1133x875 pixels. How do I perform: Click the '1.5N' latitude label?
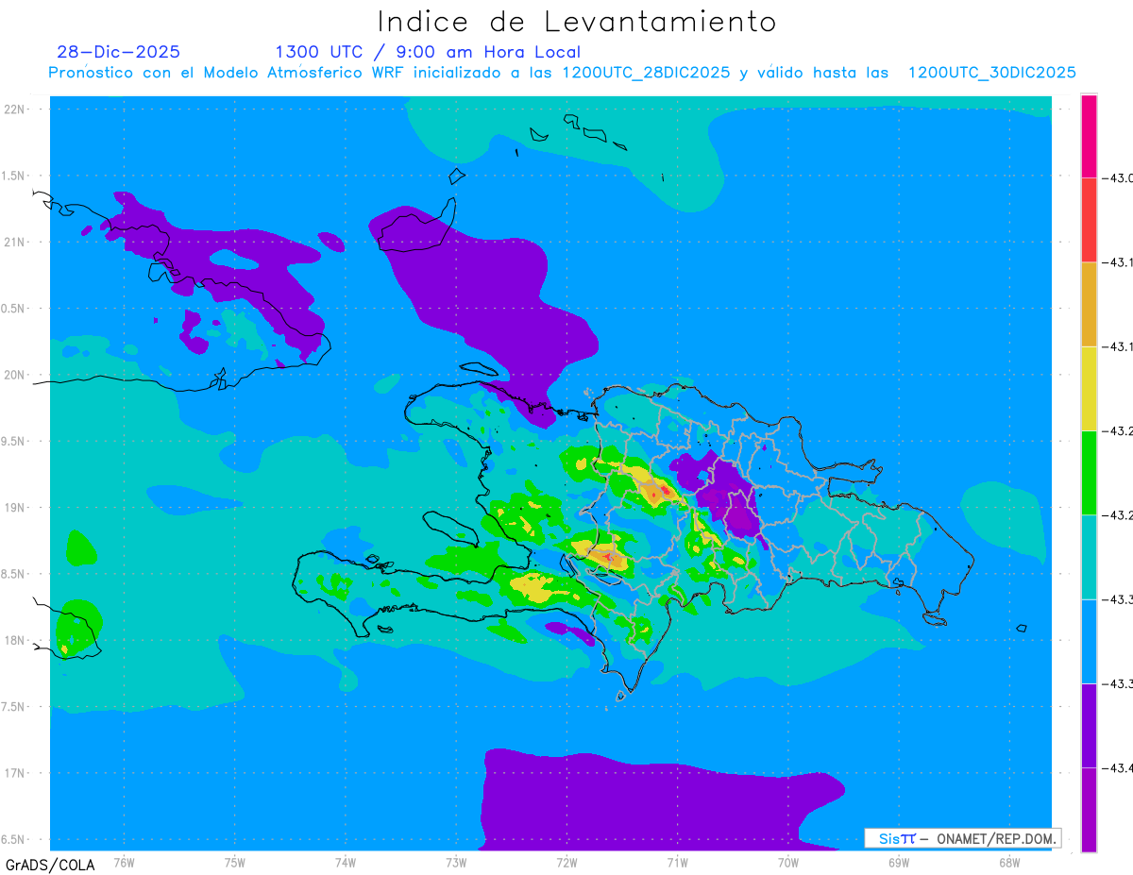coord(13,176)
